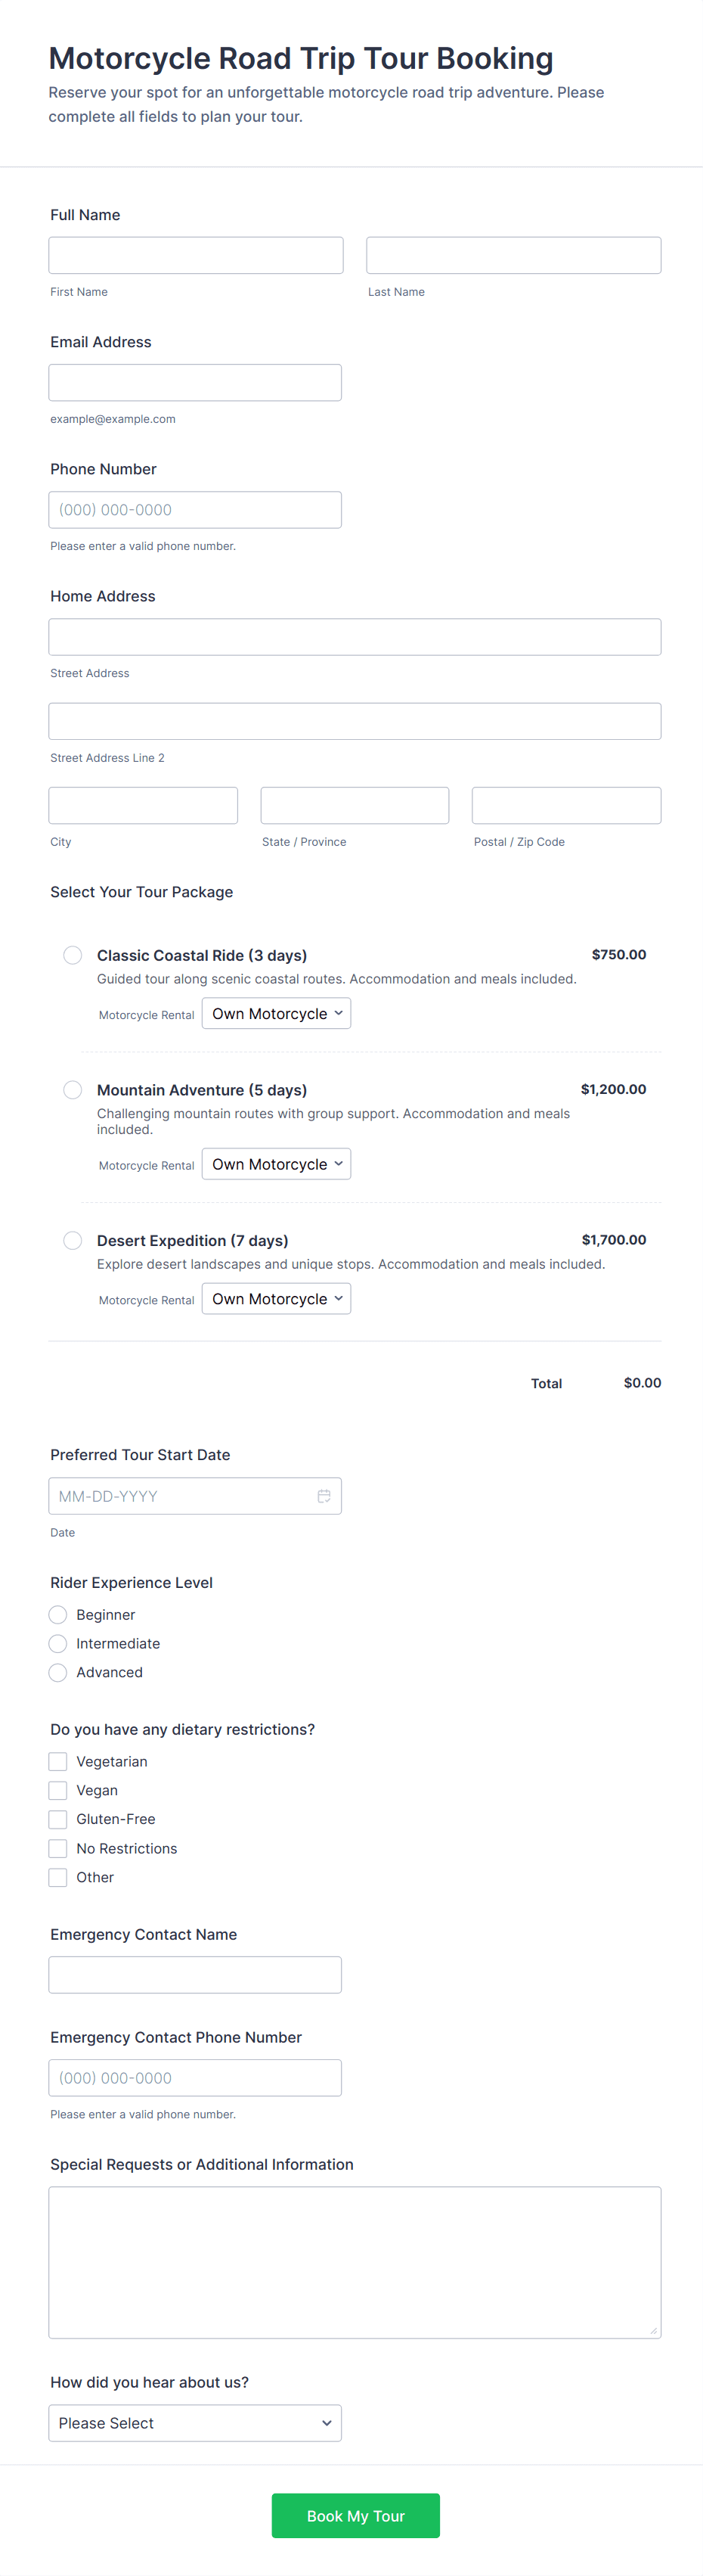
Task: Check the Vegetarian dietary option
Action: pos(58,1762)
